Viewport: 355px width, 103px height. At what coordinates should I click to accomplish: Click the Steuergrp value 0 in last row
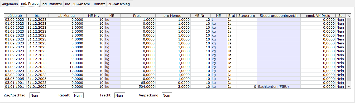tap(247, 86)
